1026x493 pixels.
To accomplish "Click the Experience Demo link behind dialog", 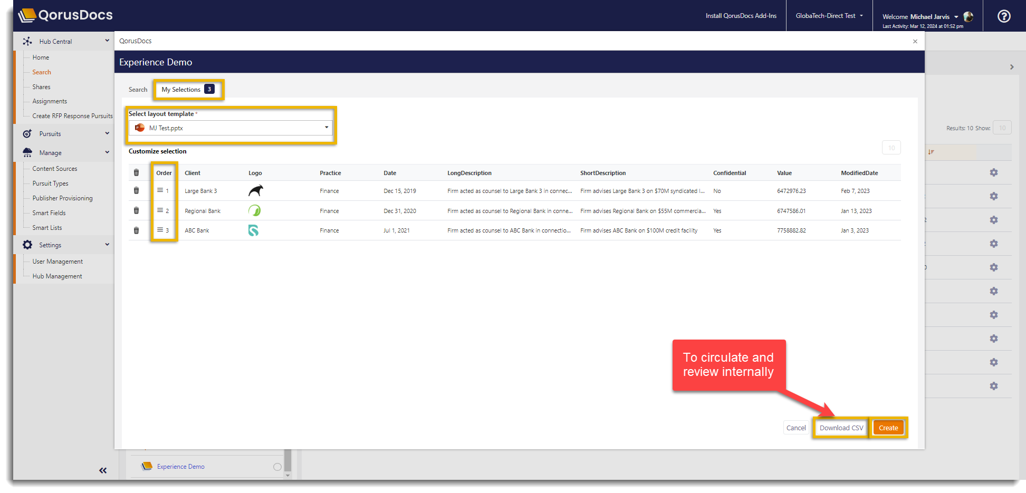I will 181,467.
